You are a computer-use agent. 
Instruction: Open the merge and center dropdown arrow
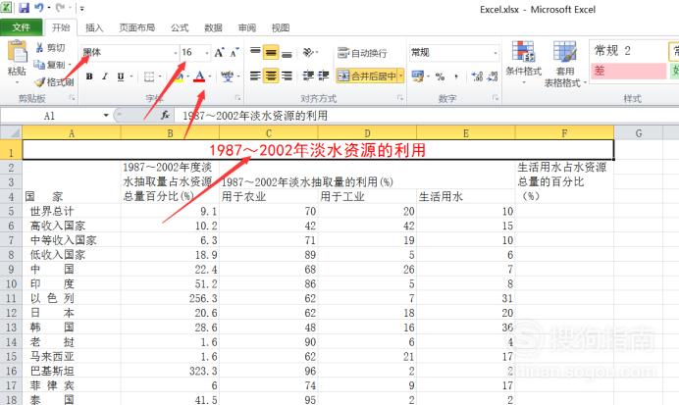401,76
